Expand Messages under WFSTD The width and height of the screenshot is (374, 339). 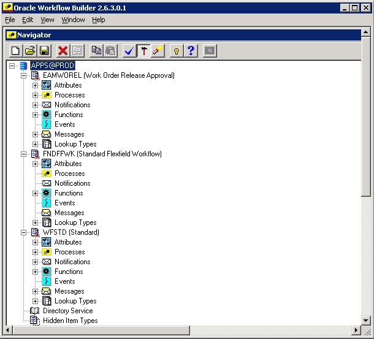point(35,291)
